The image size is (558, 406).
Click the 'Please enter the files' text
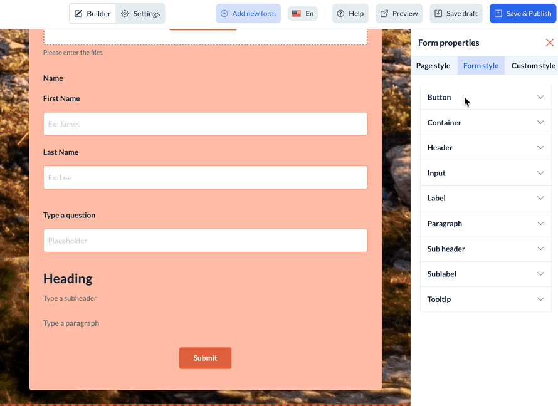coord(73,53)
